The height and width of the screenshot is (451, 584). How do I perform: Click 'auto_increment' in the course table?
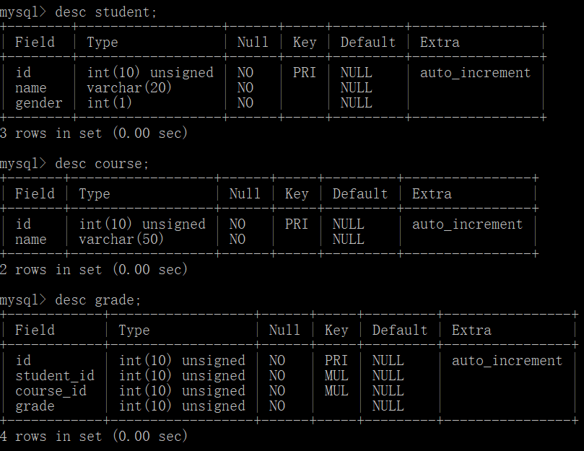tap(467, 224)
